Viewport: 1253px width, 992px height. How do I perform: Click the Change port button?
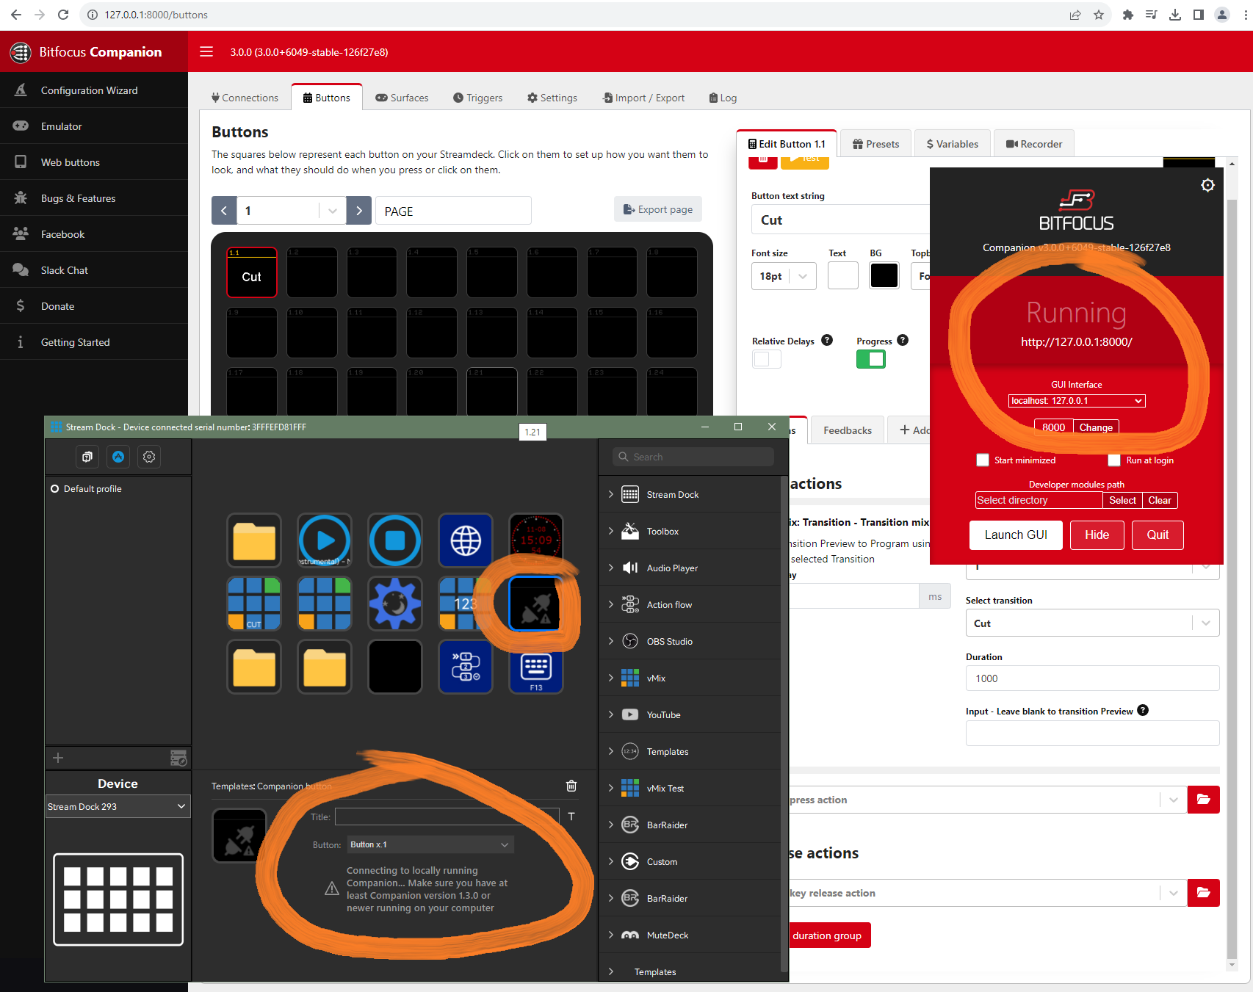(1096, 427)
